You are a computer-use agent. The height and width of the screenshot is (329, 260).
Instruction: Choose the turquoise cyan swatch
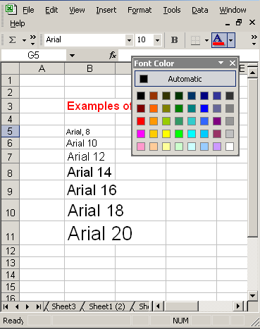coord(192,134)
